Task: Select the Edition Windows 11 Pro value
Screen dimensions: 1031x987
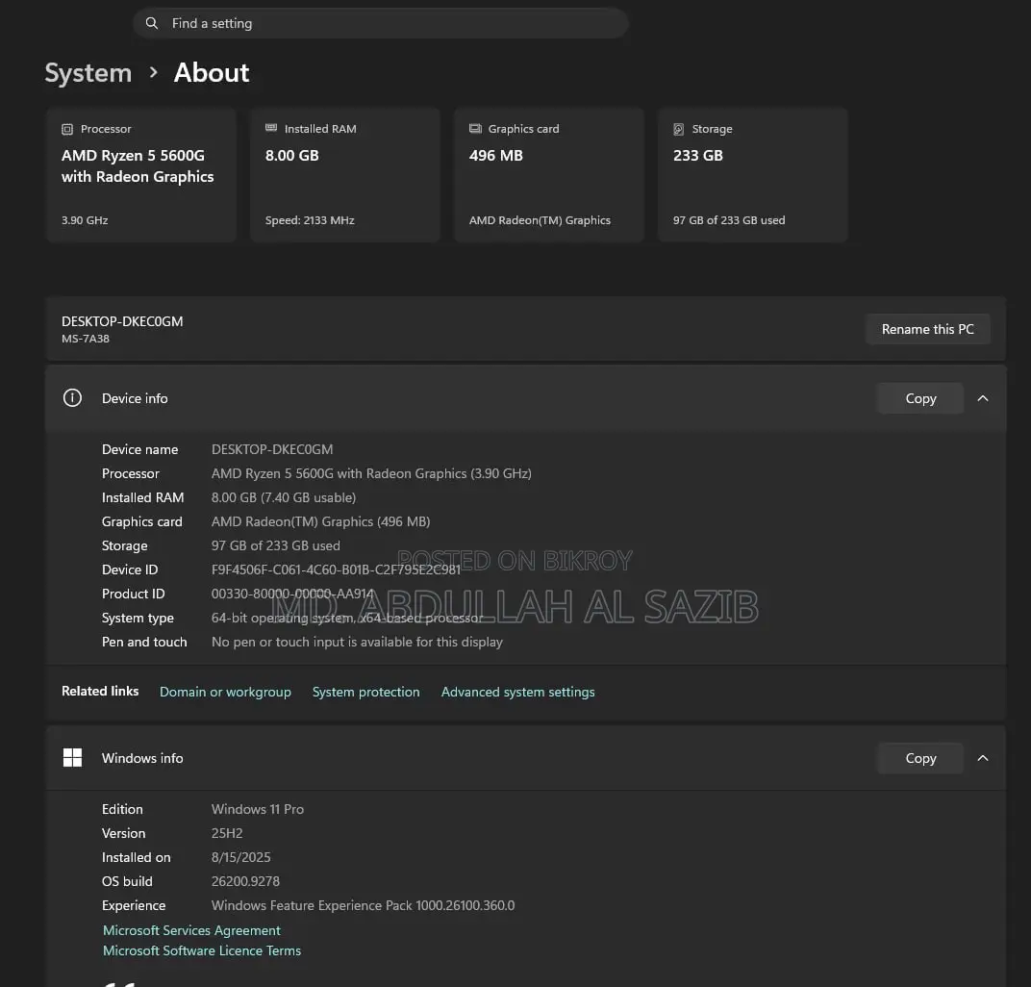Action: click(x=258, y=809)
